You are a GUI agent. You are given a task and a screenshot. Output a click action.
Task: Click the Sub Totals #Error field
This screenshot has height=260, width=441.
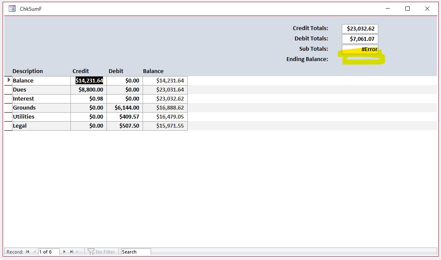(x=360, y=49)
